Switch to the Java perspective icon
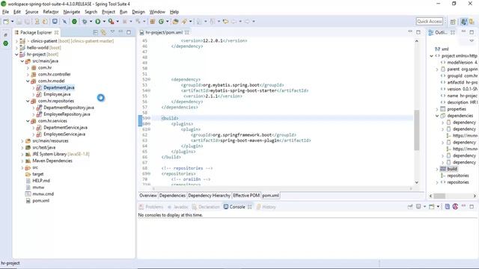Viewport: 479px width, 269px height. point(472,22)
